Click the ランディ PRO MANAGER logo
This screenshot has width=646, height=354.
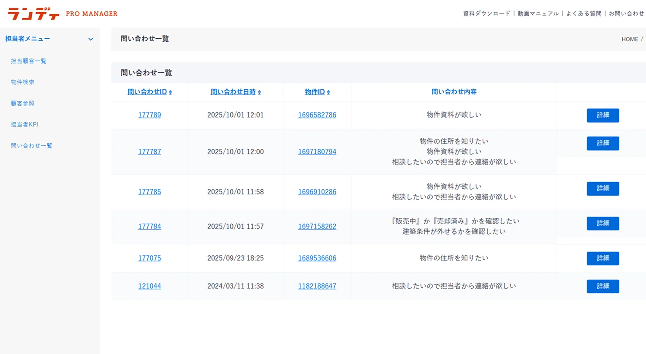pos(62,14)
